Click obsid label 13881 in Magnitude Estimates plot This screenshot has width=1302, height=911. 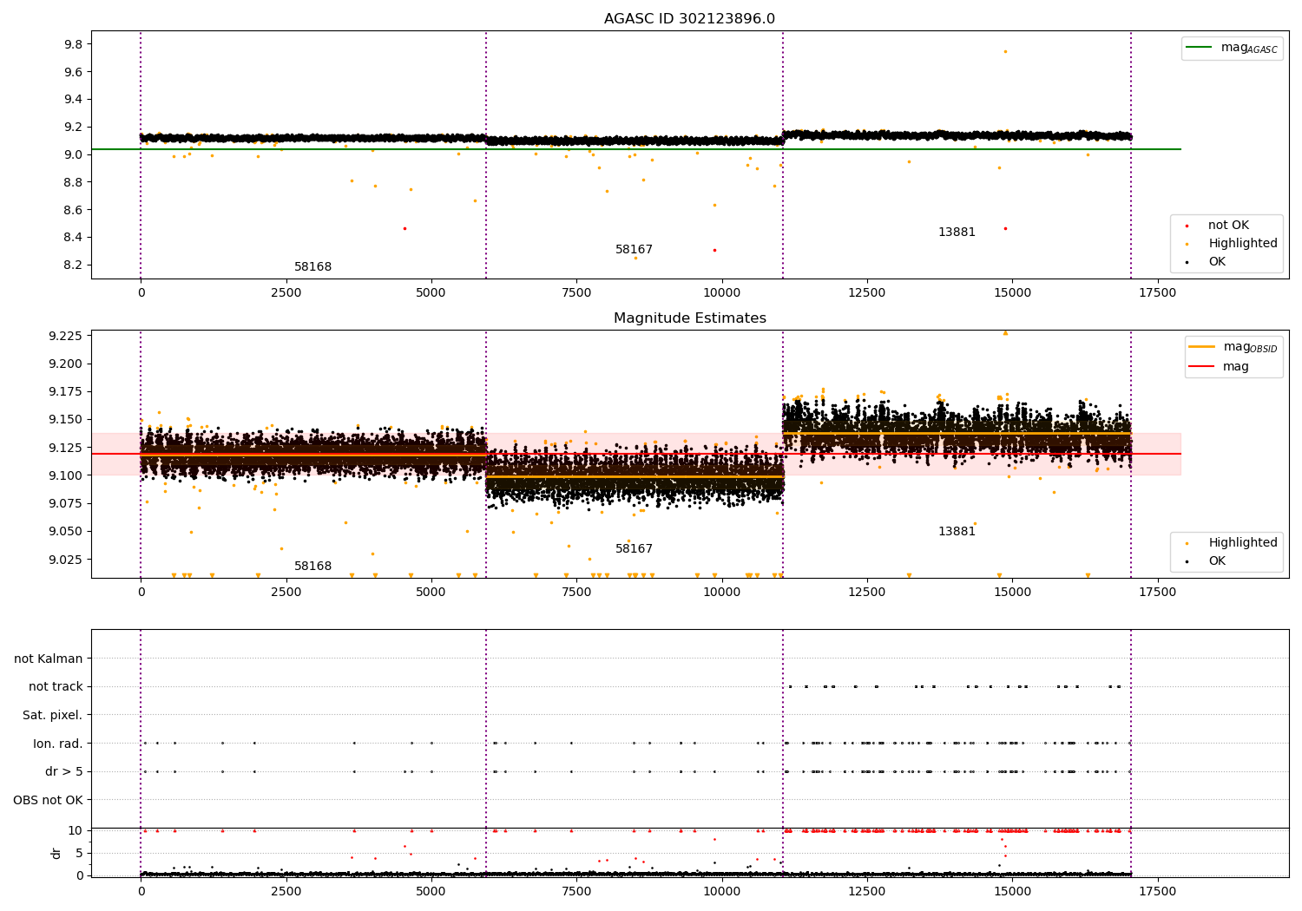tap(957, 532)
